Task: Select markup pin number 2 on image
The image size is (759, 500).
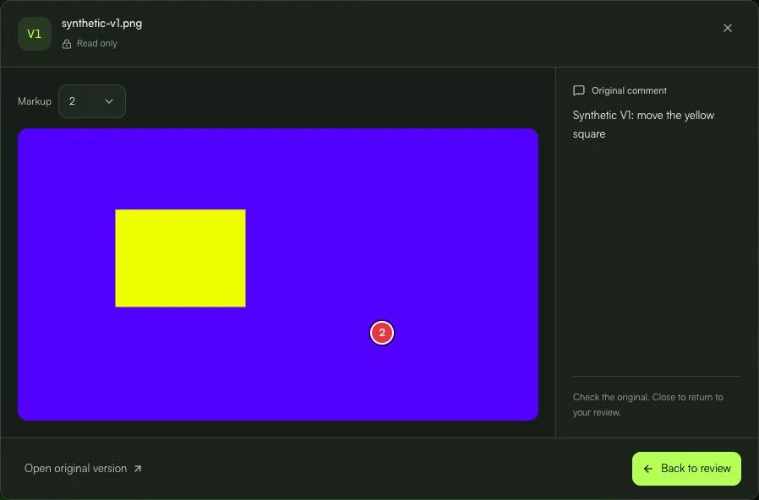Action: point(382,333)
